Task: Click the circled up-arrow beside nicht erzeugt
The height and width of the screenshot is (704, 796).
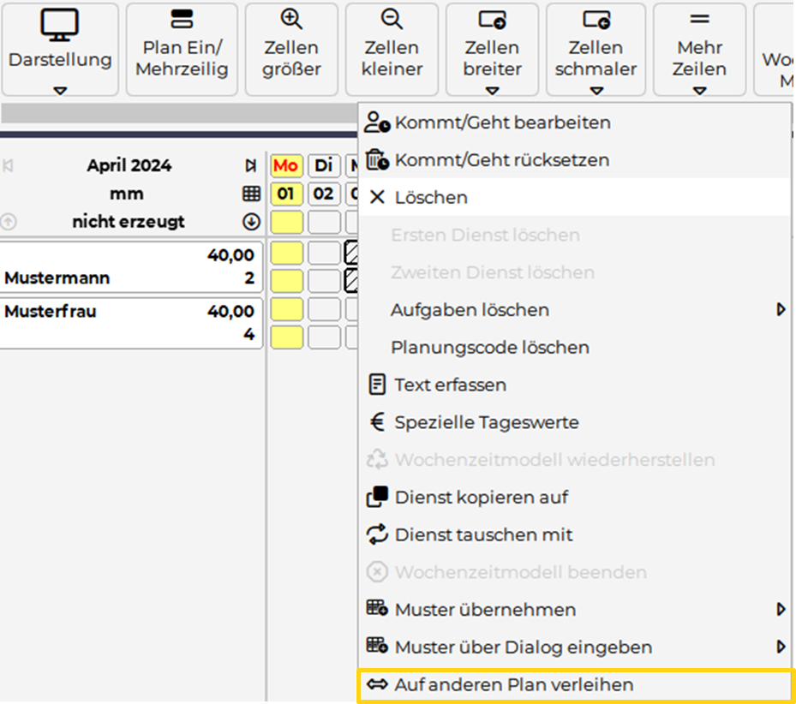Action: [x=9, y=222]
